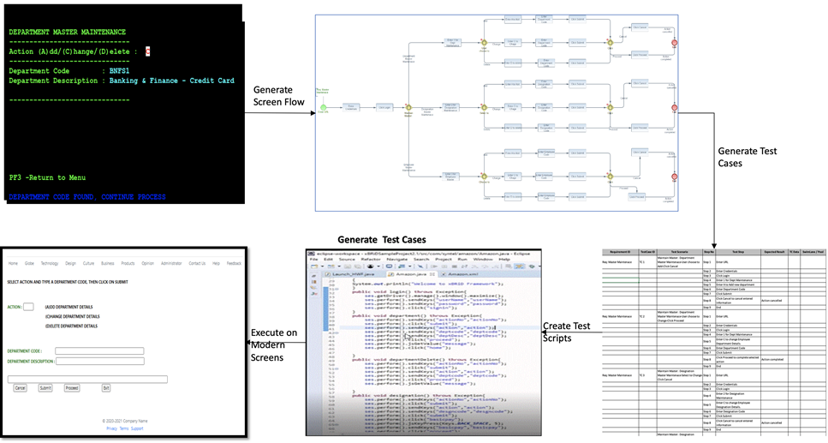Open the Feedback navigation link
The image size is (828, 443).
pos(234,263)
